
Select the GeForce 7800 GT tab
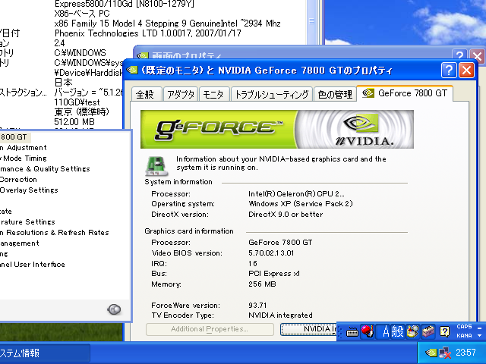tap(405, 93)
